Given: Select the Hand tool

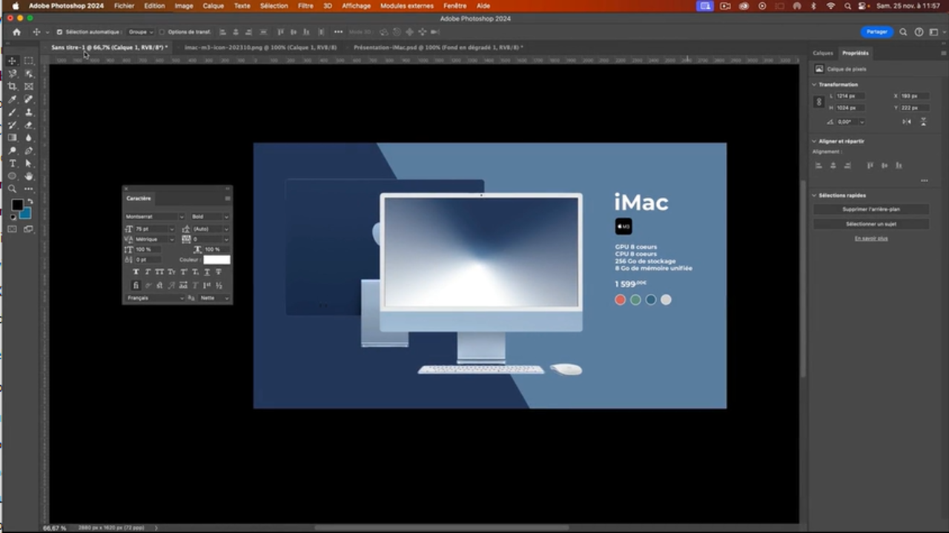Looking at the screenshot, I should 28,176.
